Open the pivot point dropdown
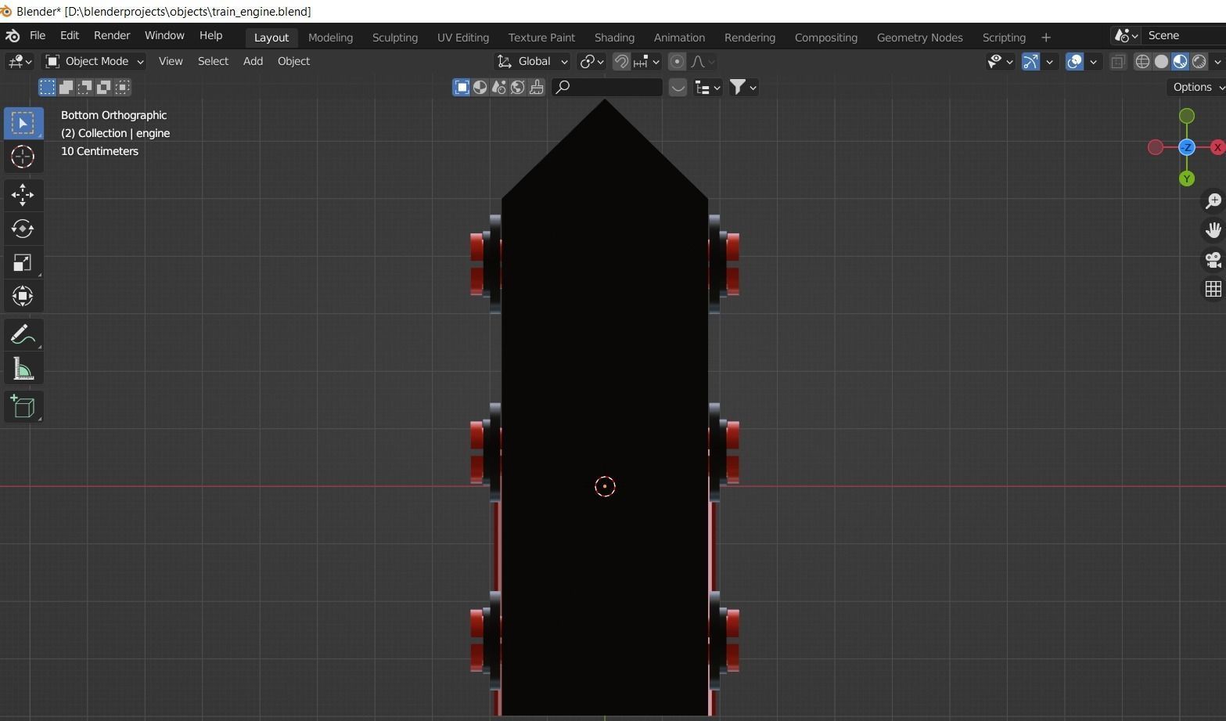 click(x=591, y=61)
